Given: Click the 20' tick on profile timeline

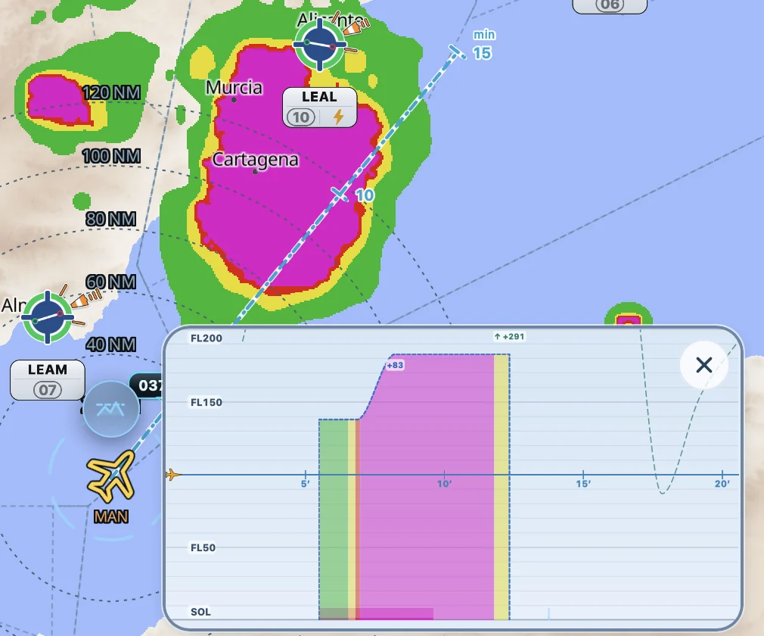Looking at the screenshot, I should (722, 483).
